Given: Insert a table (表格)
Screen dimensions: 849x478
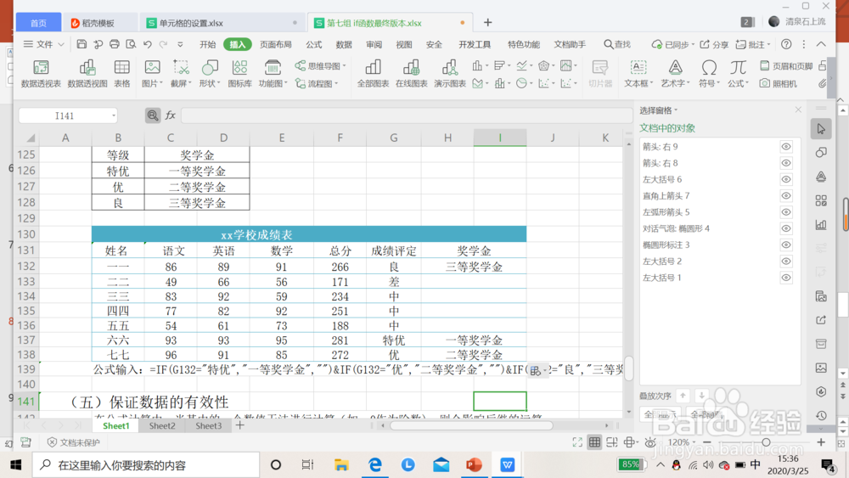Looking at the screenshot, I should pos(121,73).
